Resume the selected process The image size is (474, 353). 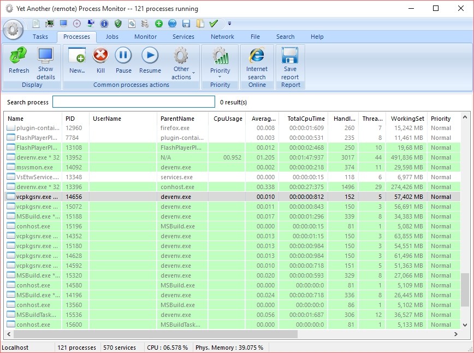click(150, 61)
